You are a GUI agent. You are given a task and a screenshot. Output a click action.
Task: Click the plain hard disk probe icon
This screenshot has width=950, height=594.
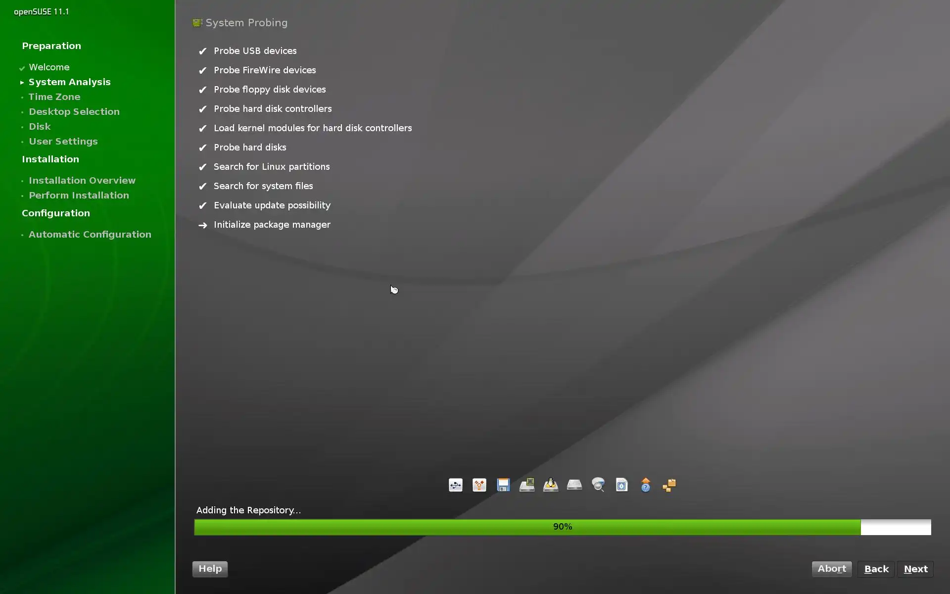574,485
